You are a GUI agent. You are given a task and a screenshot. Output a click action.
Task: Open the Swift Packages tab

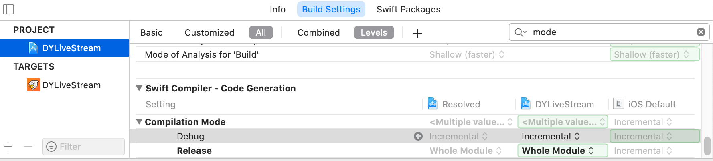pyautogui.click(x=408, y=9)
